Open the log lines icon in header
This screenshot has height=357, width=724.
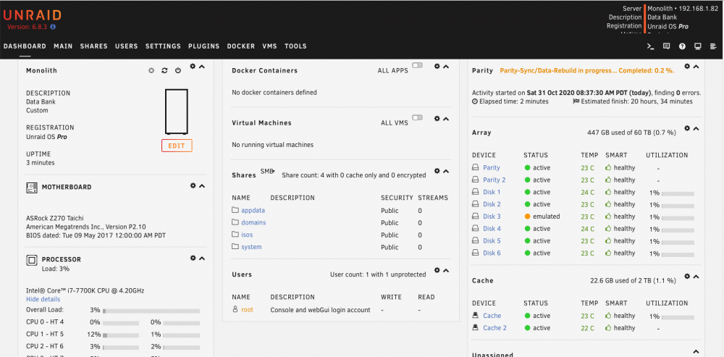click(x=713, y=46)
